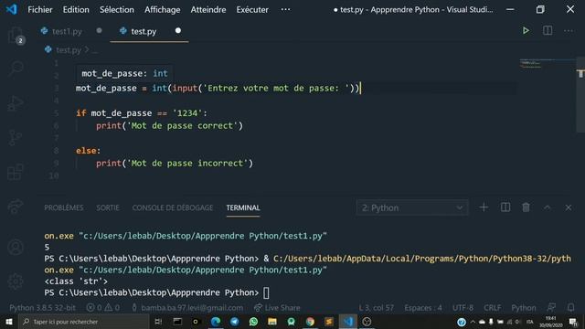Open Telegram from the taskbar

(x=234, y=322)
